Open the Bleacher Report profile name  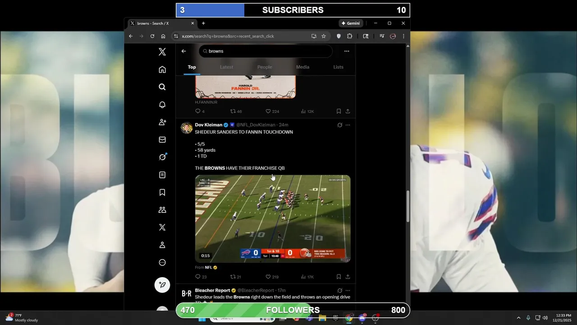point(212,290)
